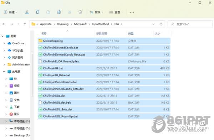Open recent locations dropdown arrow
This screenshot has height=140, width=214.
click(18, 24)
